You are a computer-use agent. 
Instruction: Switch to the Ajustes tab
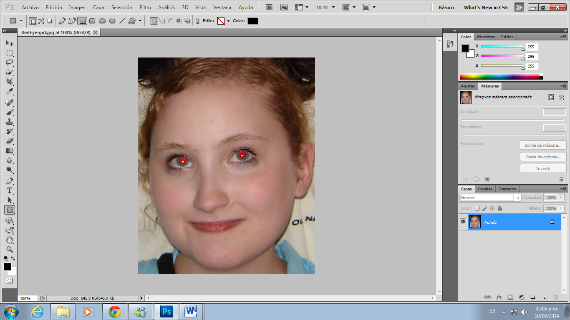click(467, 86)
